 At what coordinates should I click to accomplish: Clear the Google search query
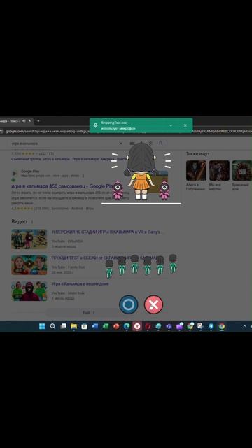(x=121, y=143)
